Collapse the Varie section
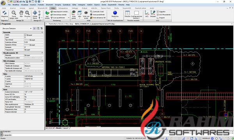234x140 pixels. 42,89
